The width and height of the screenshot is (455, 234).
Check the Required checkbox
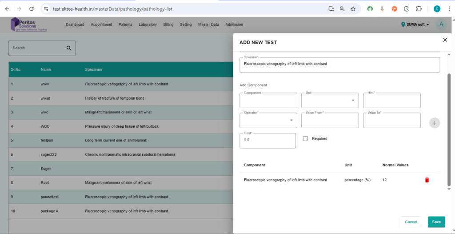tap(305, 139)
